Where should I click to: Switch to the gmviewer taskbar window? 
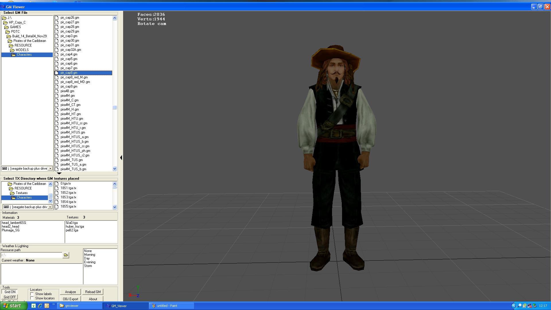tap(79, 306)
